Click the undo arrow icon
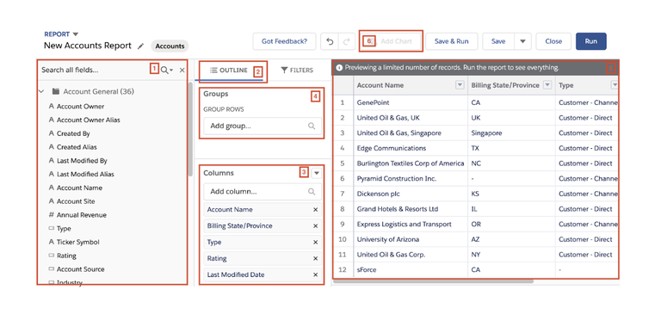661x333 pixels. point(330,41)
